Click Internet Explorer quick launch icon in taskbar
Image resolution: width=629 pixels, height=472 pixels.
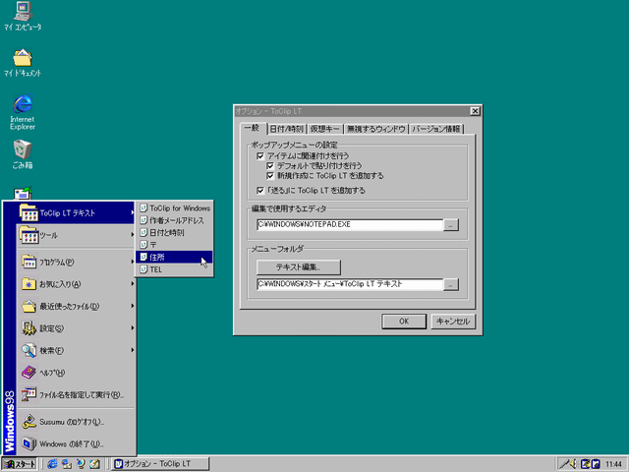pos(49,463)
